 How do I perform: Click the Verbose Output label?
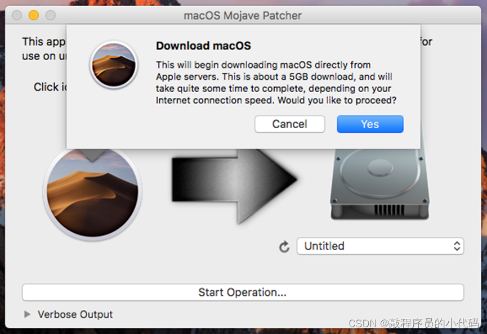click(75, 314)
